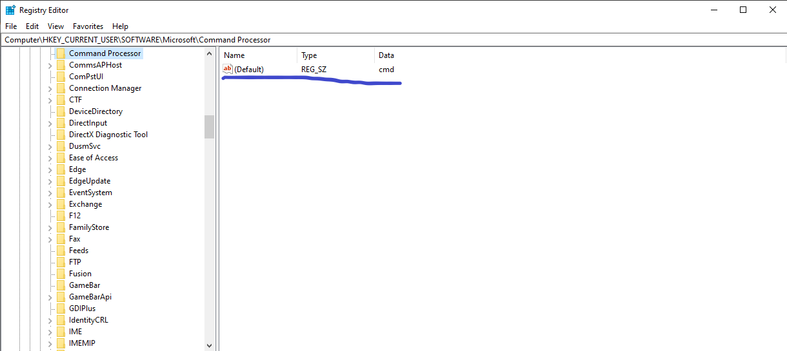Expand the IMEMIP key
787x351 pixels.
50,343
